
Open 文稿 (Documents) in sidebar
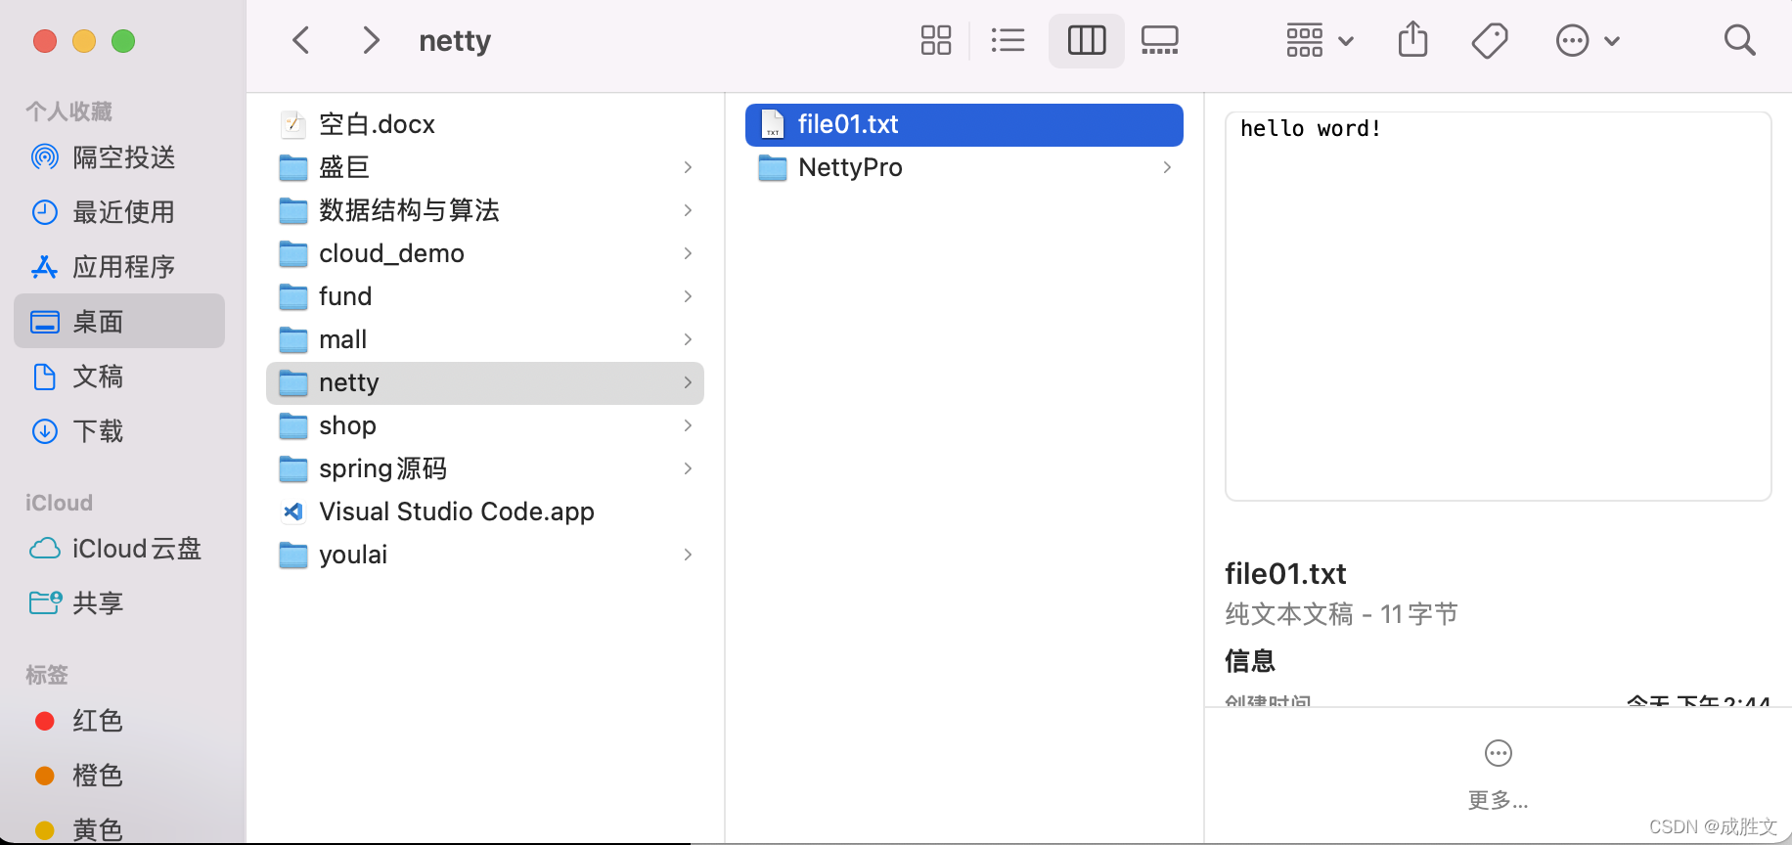tap(119, 377)
